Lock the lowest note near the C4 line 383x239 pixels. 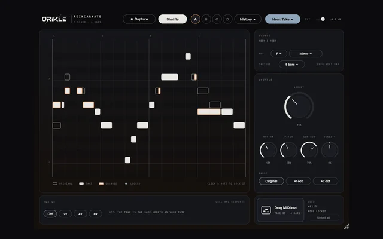127,160
